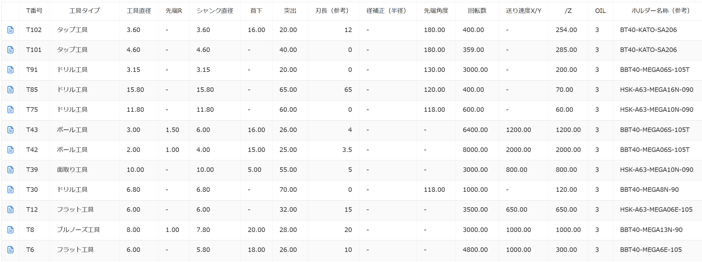
Task: Click the 径補正（半径） column header
Action: coord(388,11)
